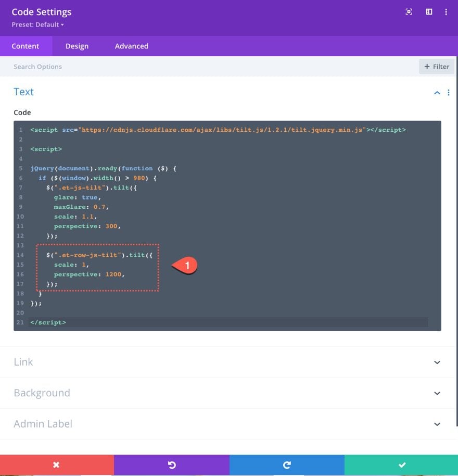Image resolution: width=458 pixels, height=476 pixels.
Task: Click the opening <script> tag on line 3
Action: (46, 149)
